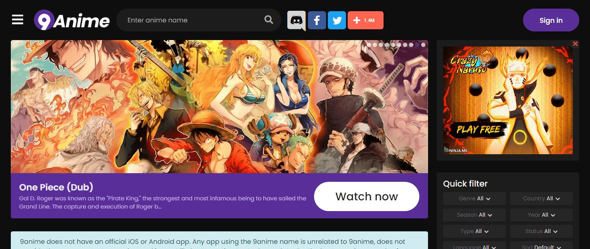Click the highlighted purple carousel dot
This screenshot has height=249, width=590.
coord(417,45)
